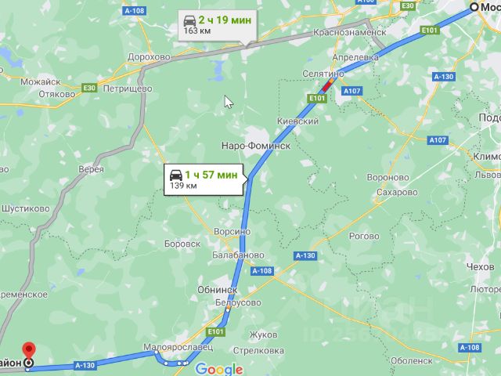Click the A-108 shield near Балабаново
Image resolution: width=501 pixels, height=376 pixels.
[x=262, y=271]
